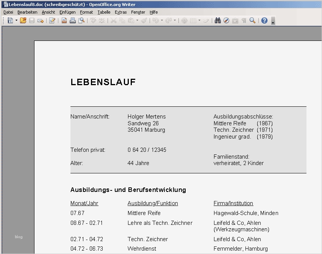Screen dimensions: 322x254
Task: Activate the Page Preview icon
Action: 81,20
